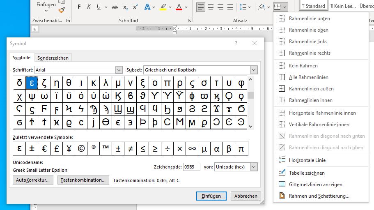Apply Alle Rahmenlinien

coord(321,77)
